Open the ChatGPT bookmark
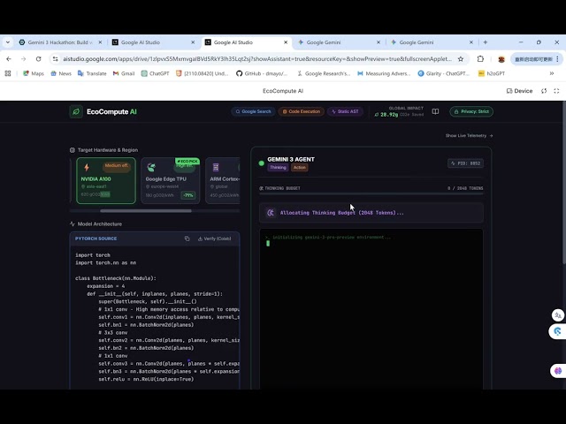 [x=155, y=73]
